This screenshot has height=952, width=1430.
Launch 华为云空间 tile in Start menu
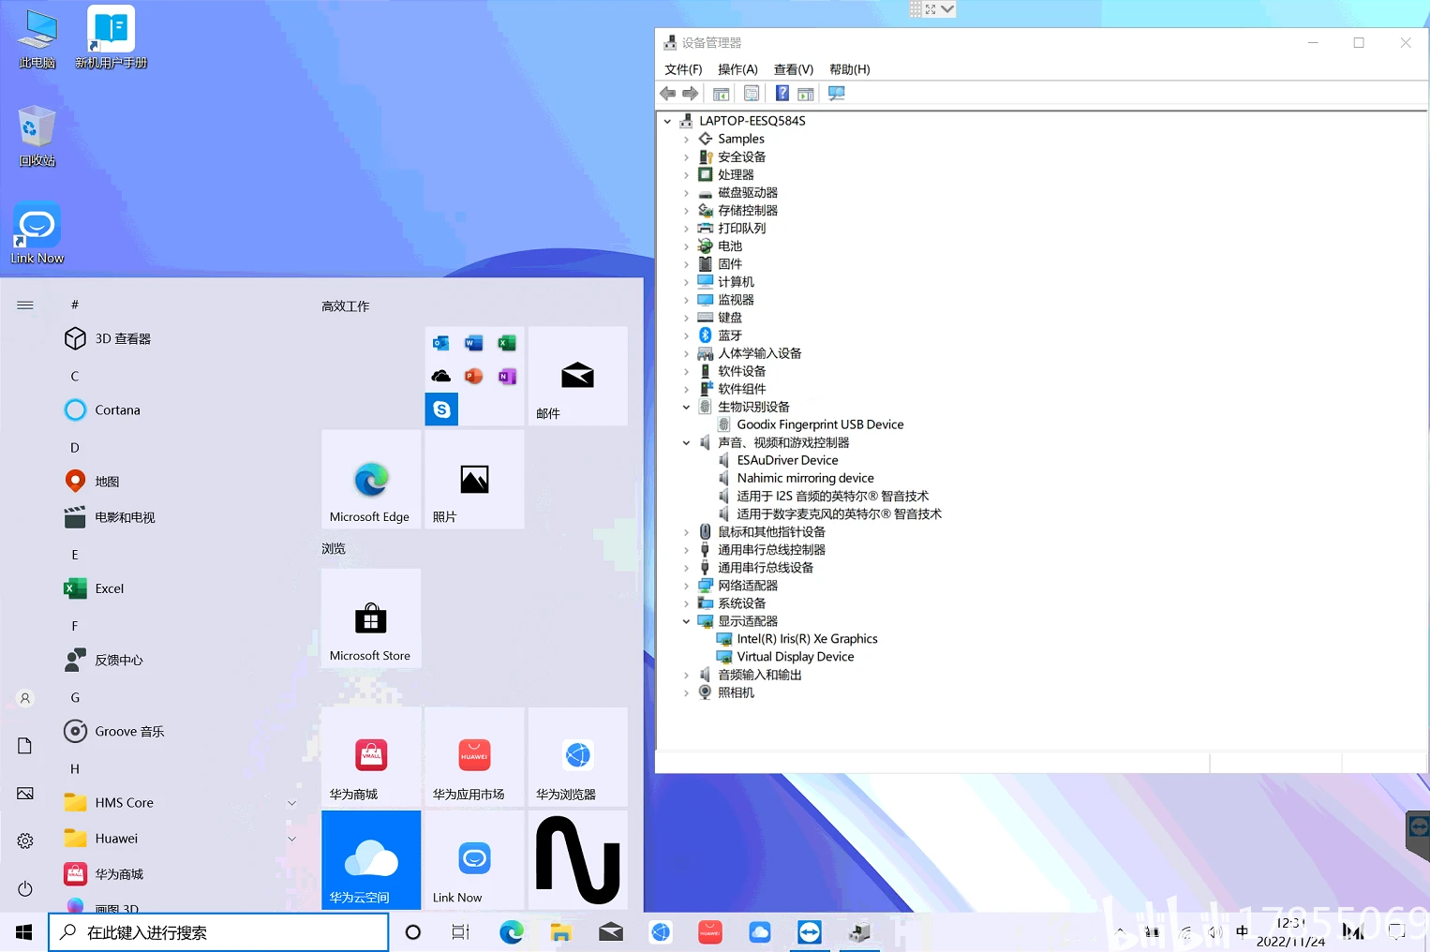(x=371, y=860)
